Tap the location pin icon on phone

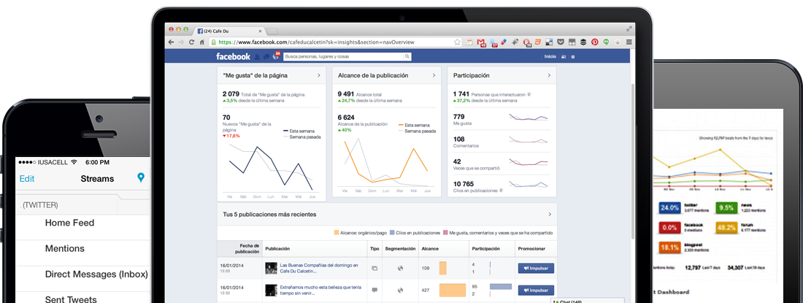tap(141, 178)
